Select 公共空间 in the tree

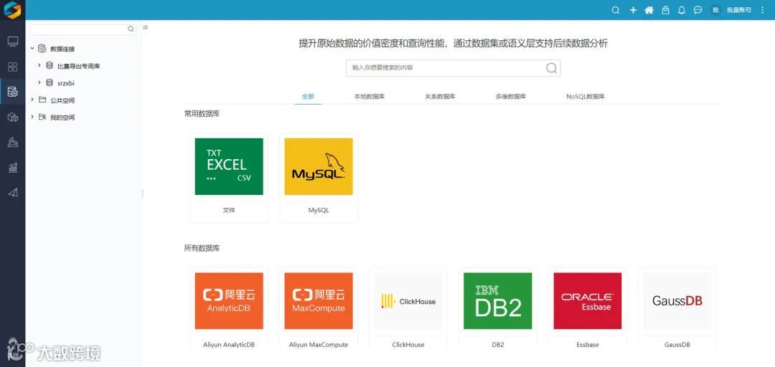click(x=62, y=100)
